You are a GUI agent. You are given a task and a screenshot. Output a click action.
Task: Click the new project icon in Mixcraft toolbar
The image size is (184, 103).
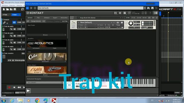click(4, 9)
